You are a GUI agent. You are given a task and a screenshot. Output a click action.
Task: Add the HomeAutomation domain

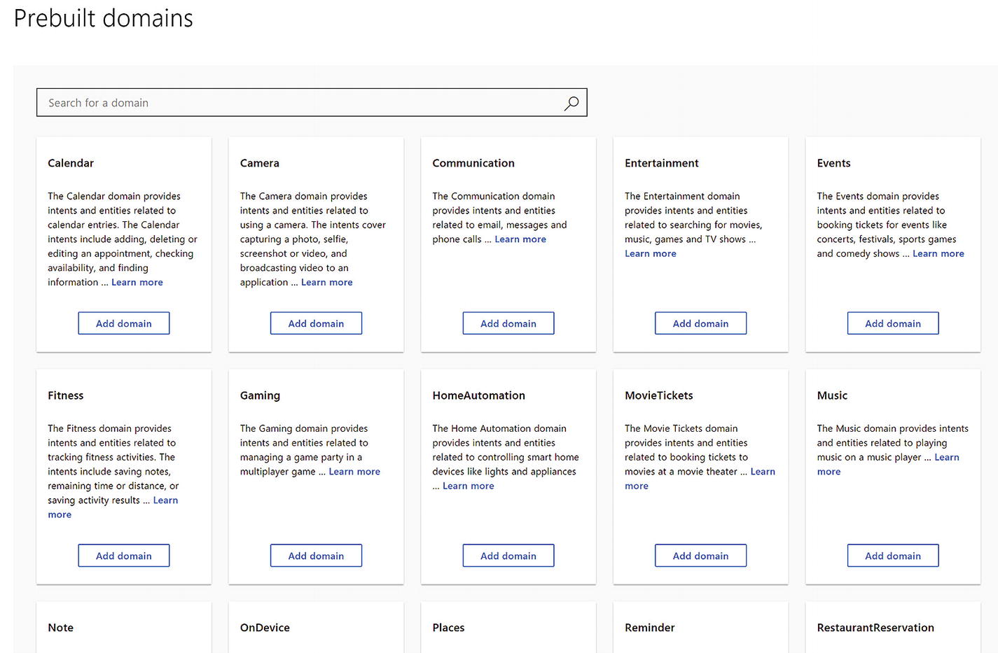508,556
